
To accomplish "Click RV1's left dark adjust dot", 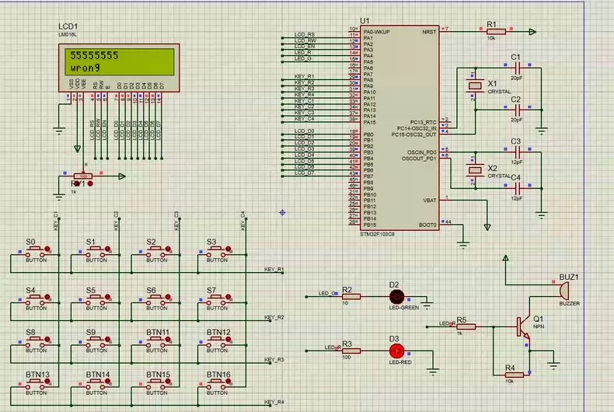I will pos(77,183).
